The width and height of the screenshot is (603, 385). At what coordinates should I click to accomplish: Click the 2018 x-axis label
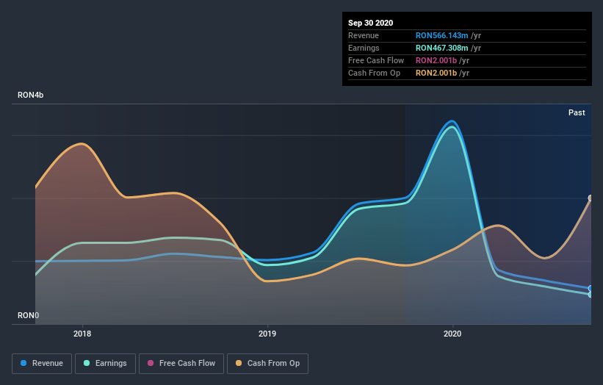tap(82, 334)
